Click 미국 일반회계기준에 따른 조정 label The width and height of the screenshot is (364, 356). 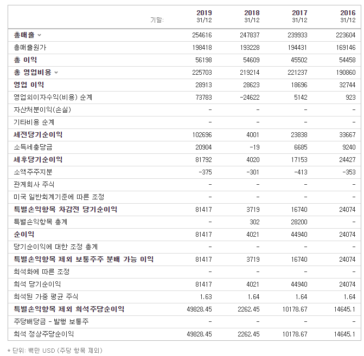tap(59, 197)
